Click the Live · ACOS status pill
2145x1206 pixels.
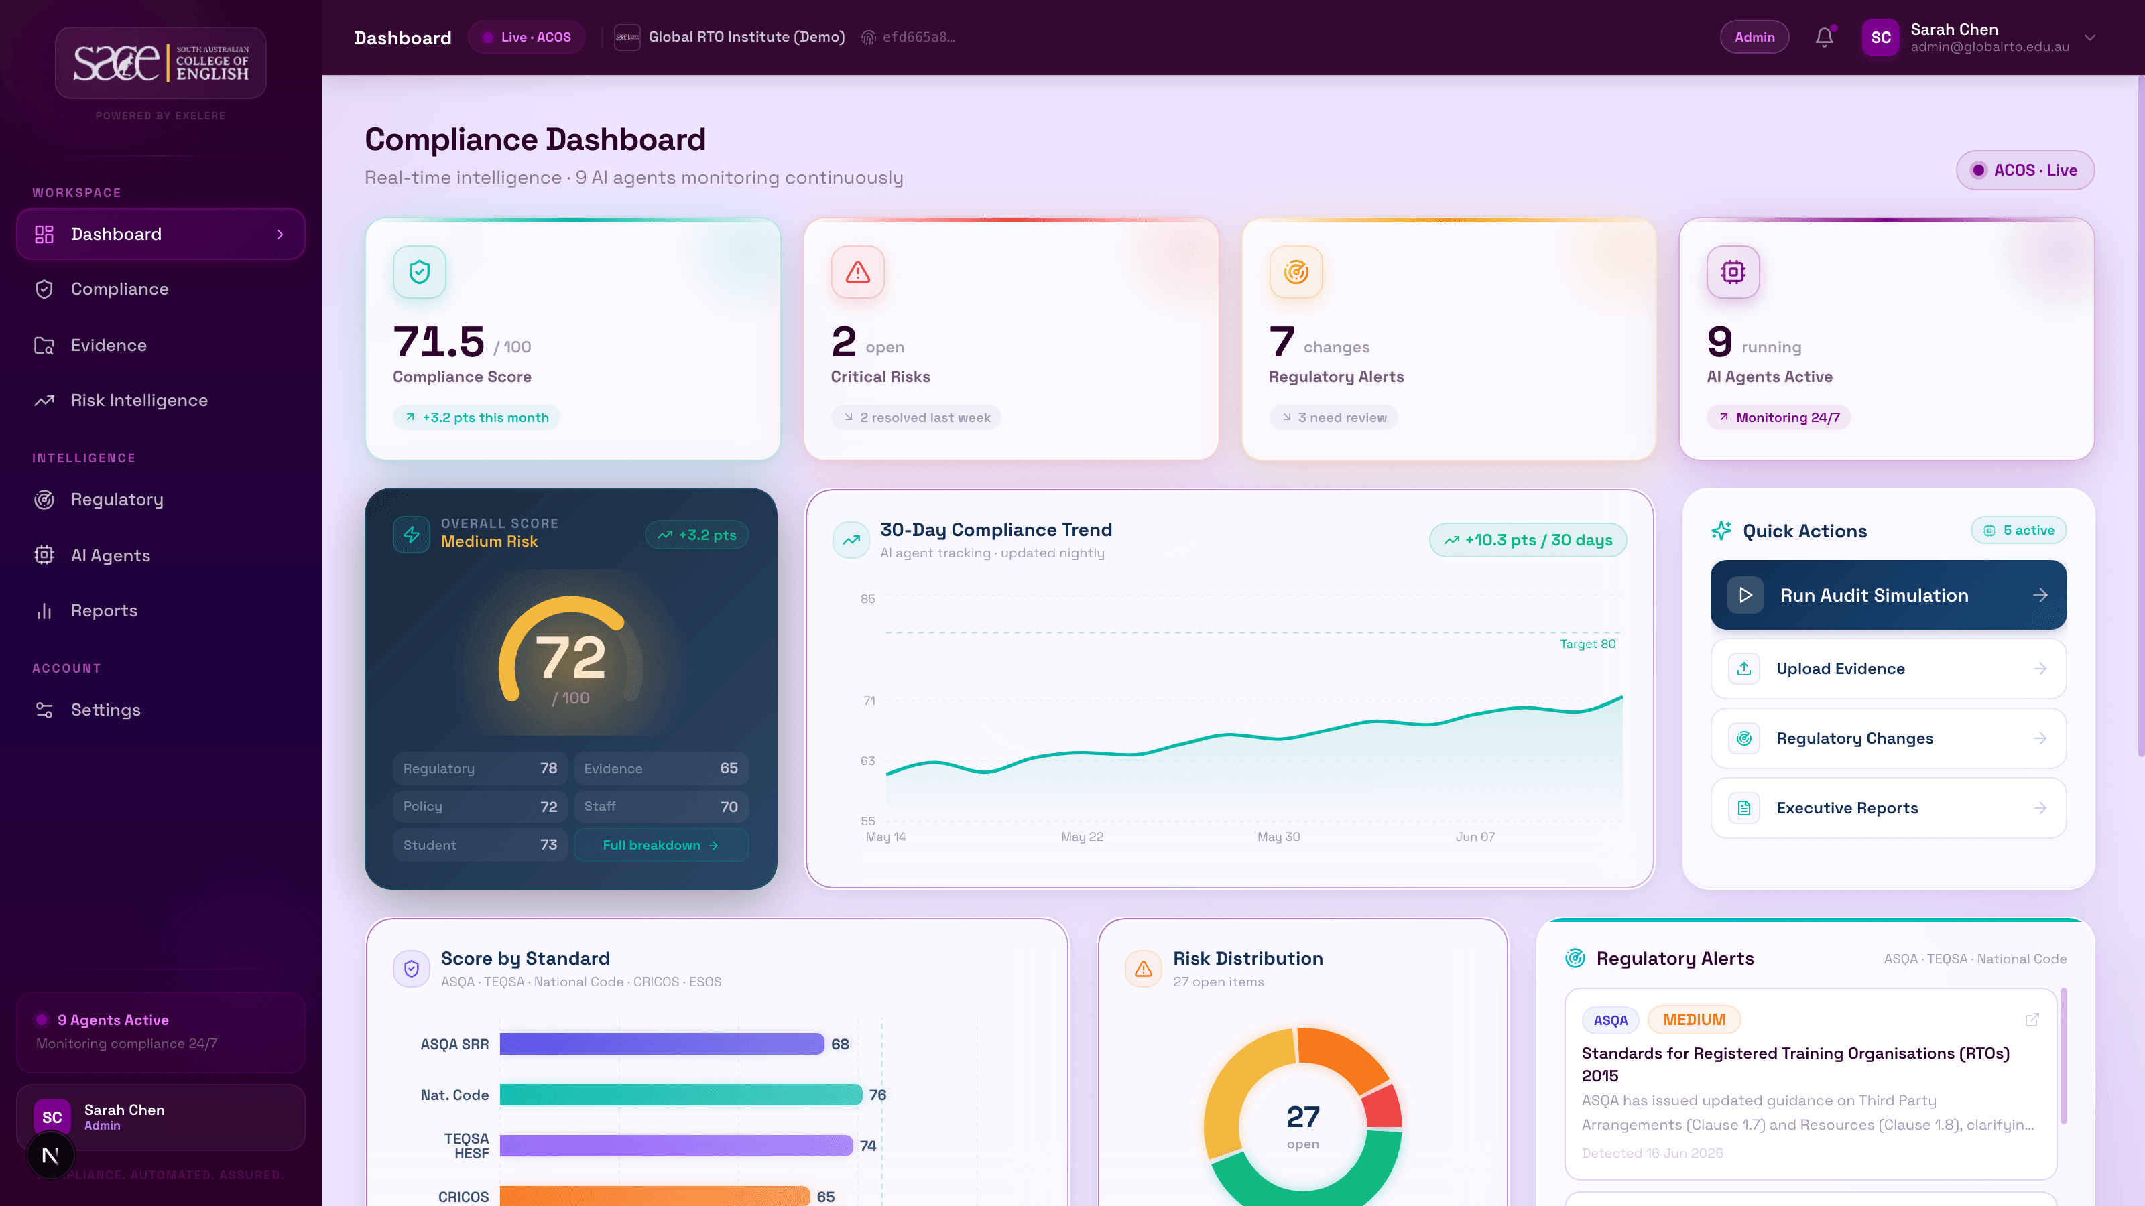[527, 38]
